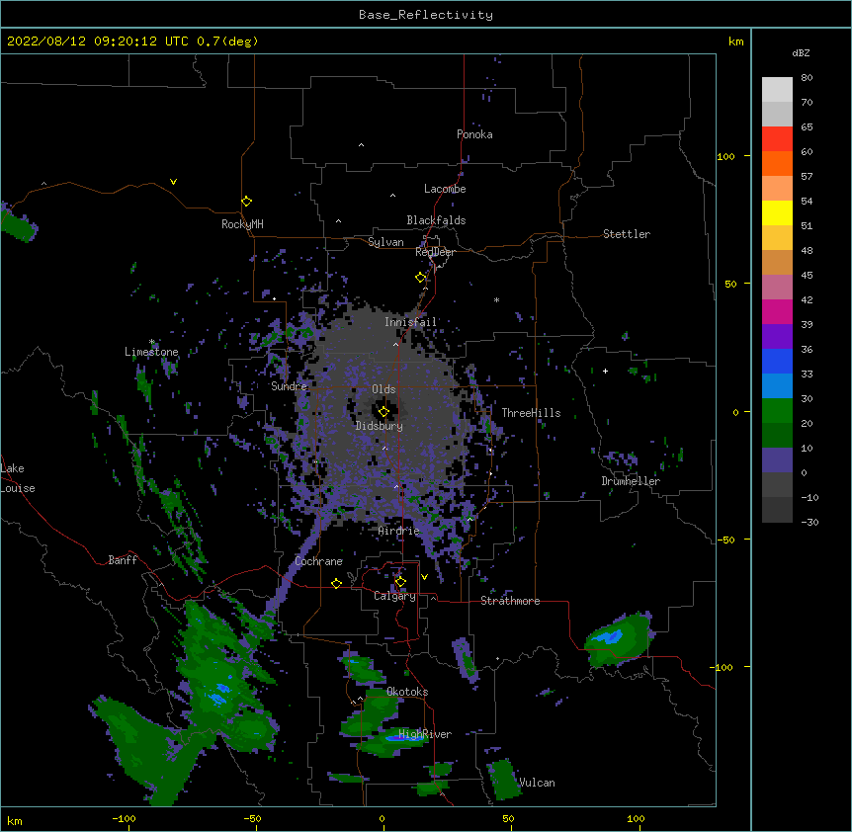Click the Cochrane label
The width and height of the screenshot is (852, 832).
click(319, 561)
